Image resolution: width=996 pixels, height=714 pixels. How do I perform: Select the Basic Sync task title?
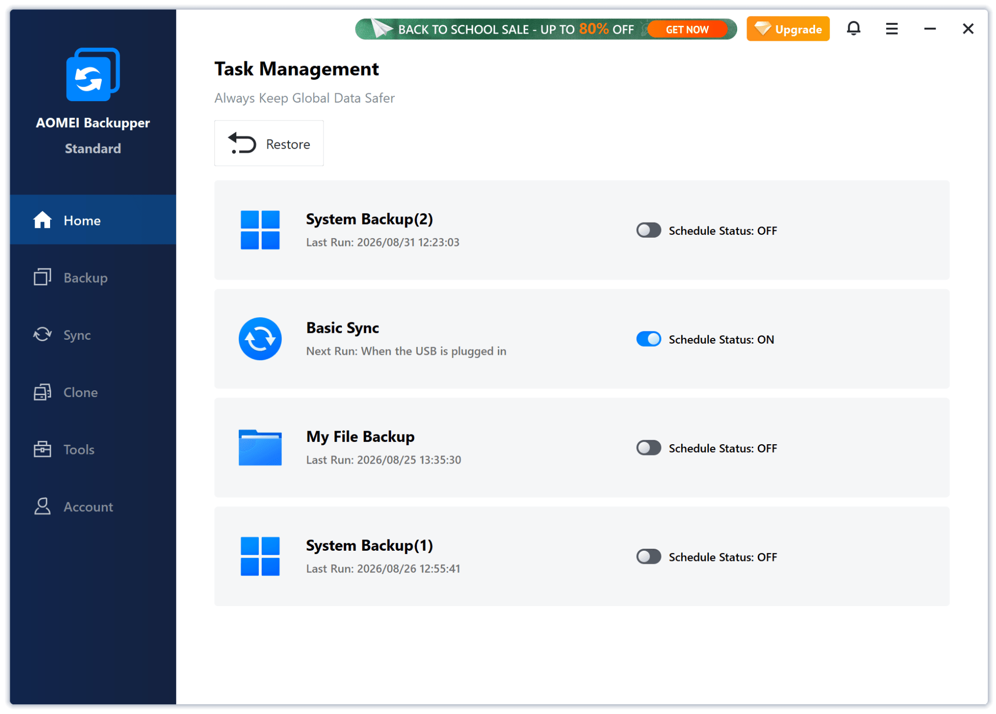[x=342, y=328]
